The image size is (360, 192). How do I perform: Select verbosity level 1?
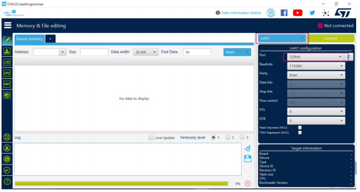[x=213, y=137]
